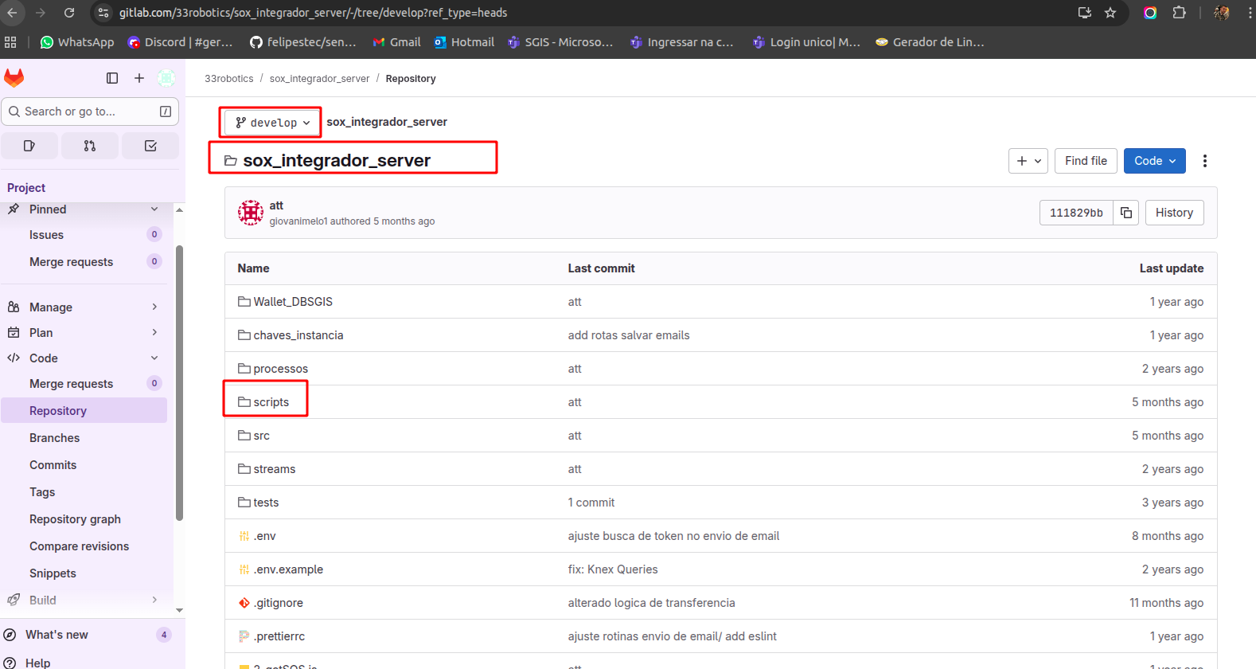The image size is (1256, 669).
Task: Open the plus add-file dropdown
Action: tap(1028, 161)
